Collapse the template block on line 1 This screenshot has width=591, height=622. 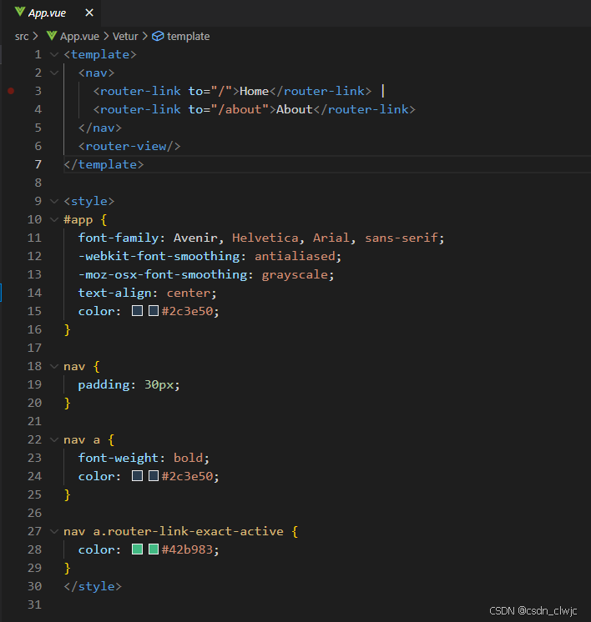(x=54, y=55)
